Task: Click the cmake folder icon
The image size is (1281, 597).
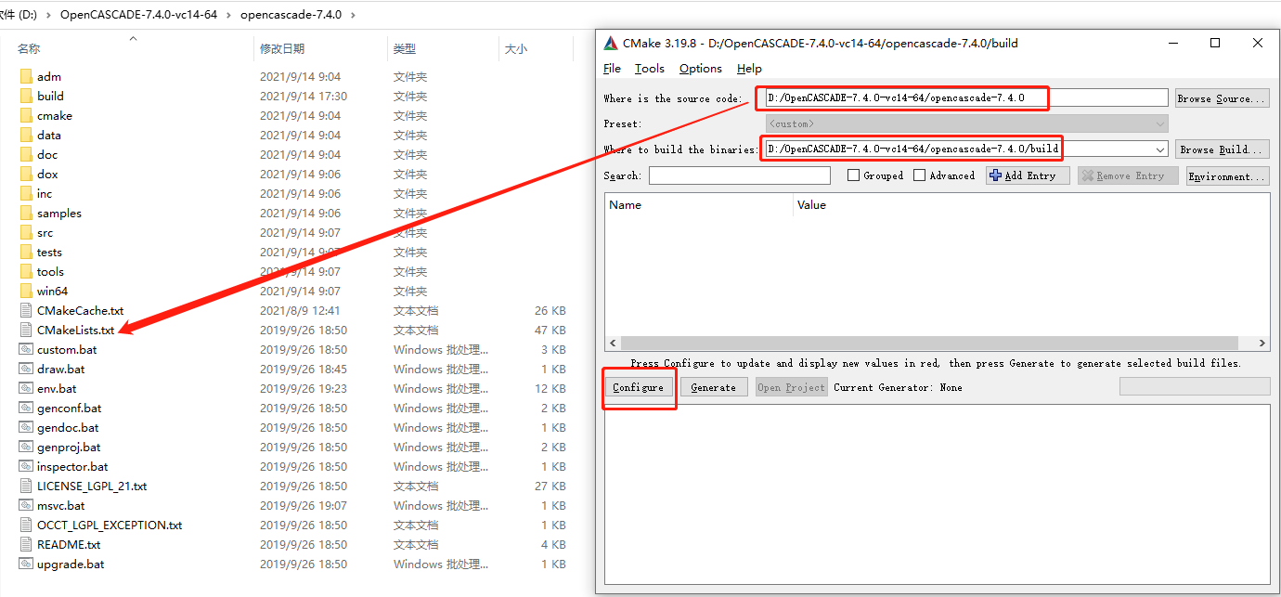Action: coord(26,115)
